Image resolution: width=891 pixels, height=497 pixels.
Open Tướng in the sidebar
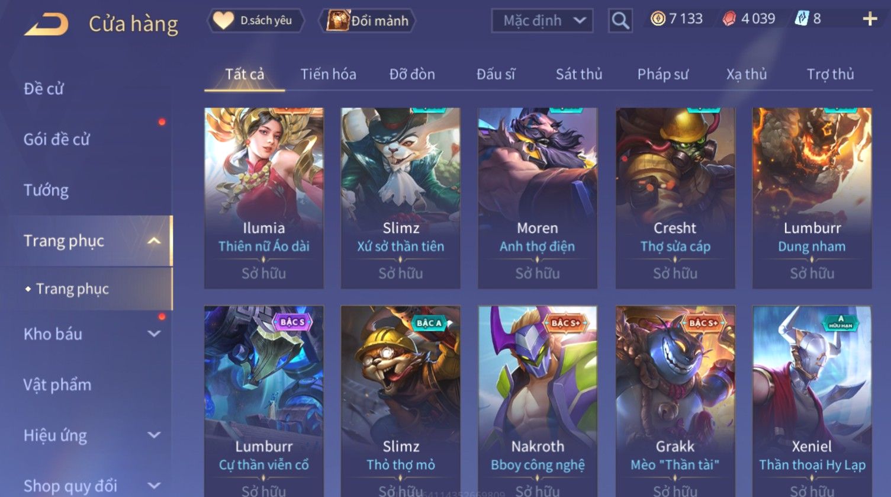pos(46,190)
